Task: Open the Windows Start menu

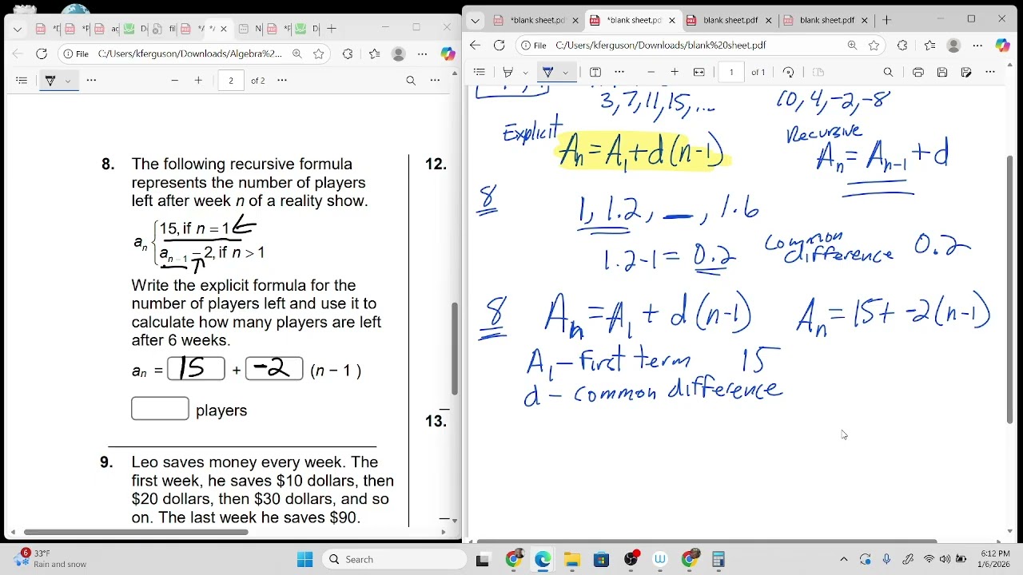Action: tap(305, 560)
